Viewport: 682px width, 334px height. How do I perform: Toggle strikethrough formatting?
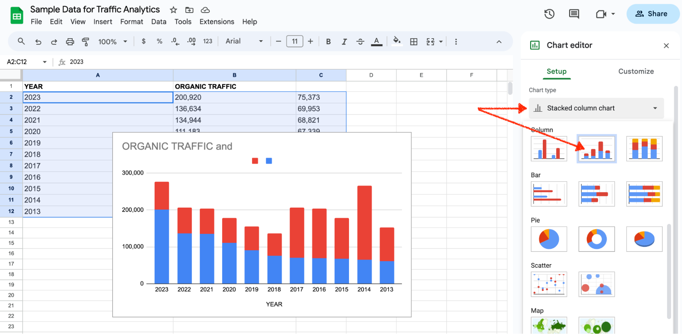[x=360, y=41]
